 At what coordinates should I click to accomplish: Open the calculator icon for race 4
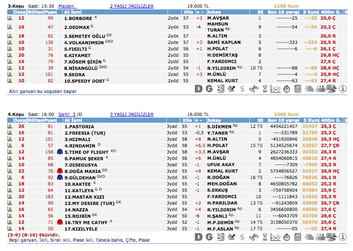click(298, 237)
